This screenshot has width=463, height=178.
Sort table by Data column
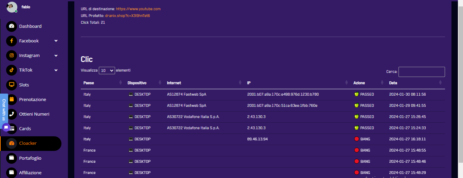(415, 83)
